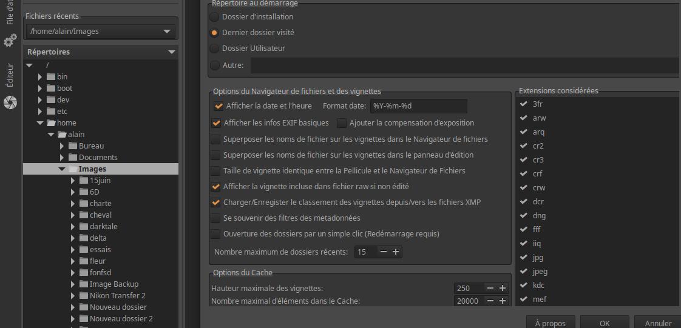Image resolution: width=681 pixels, height=328 pixels.
Task: Click the À propos button
Action: click(x=551, y=323)
